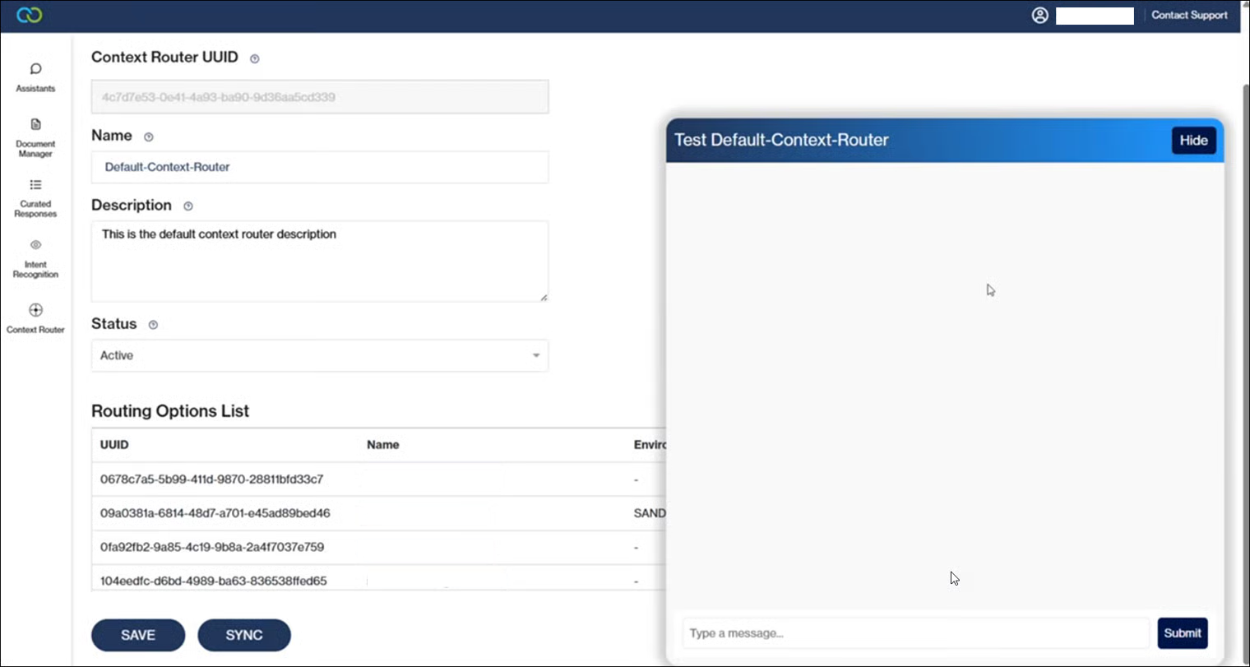
Task: Open Curated Responses list icon
Action: click(x=35, y=185)
